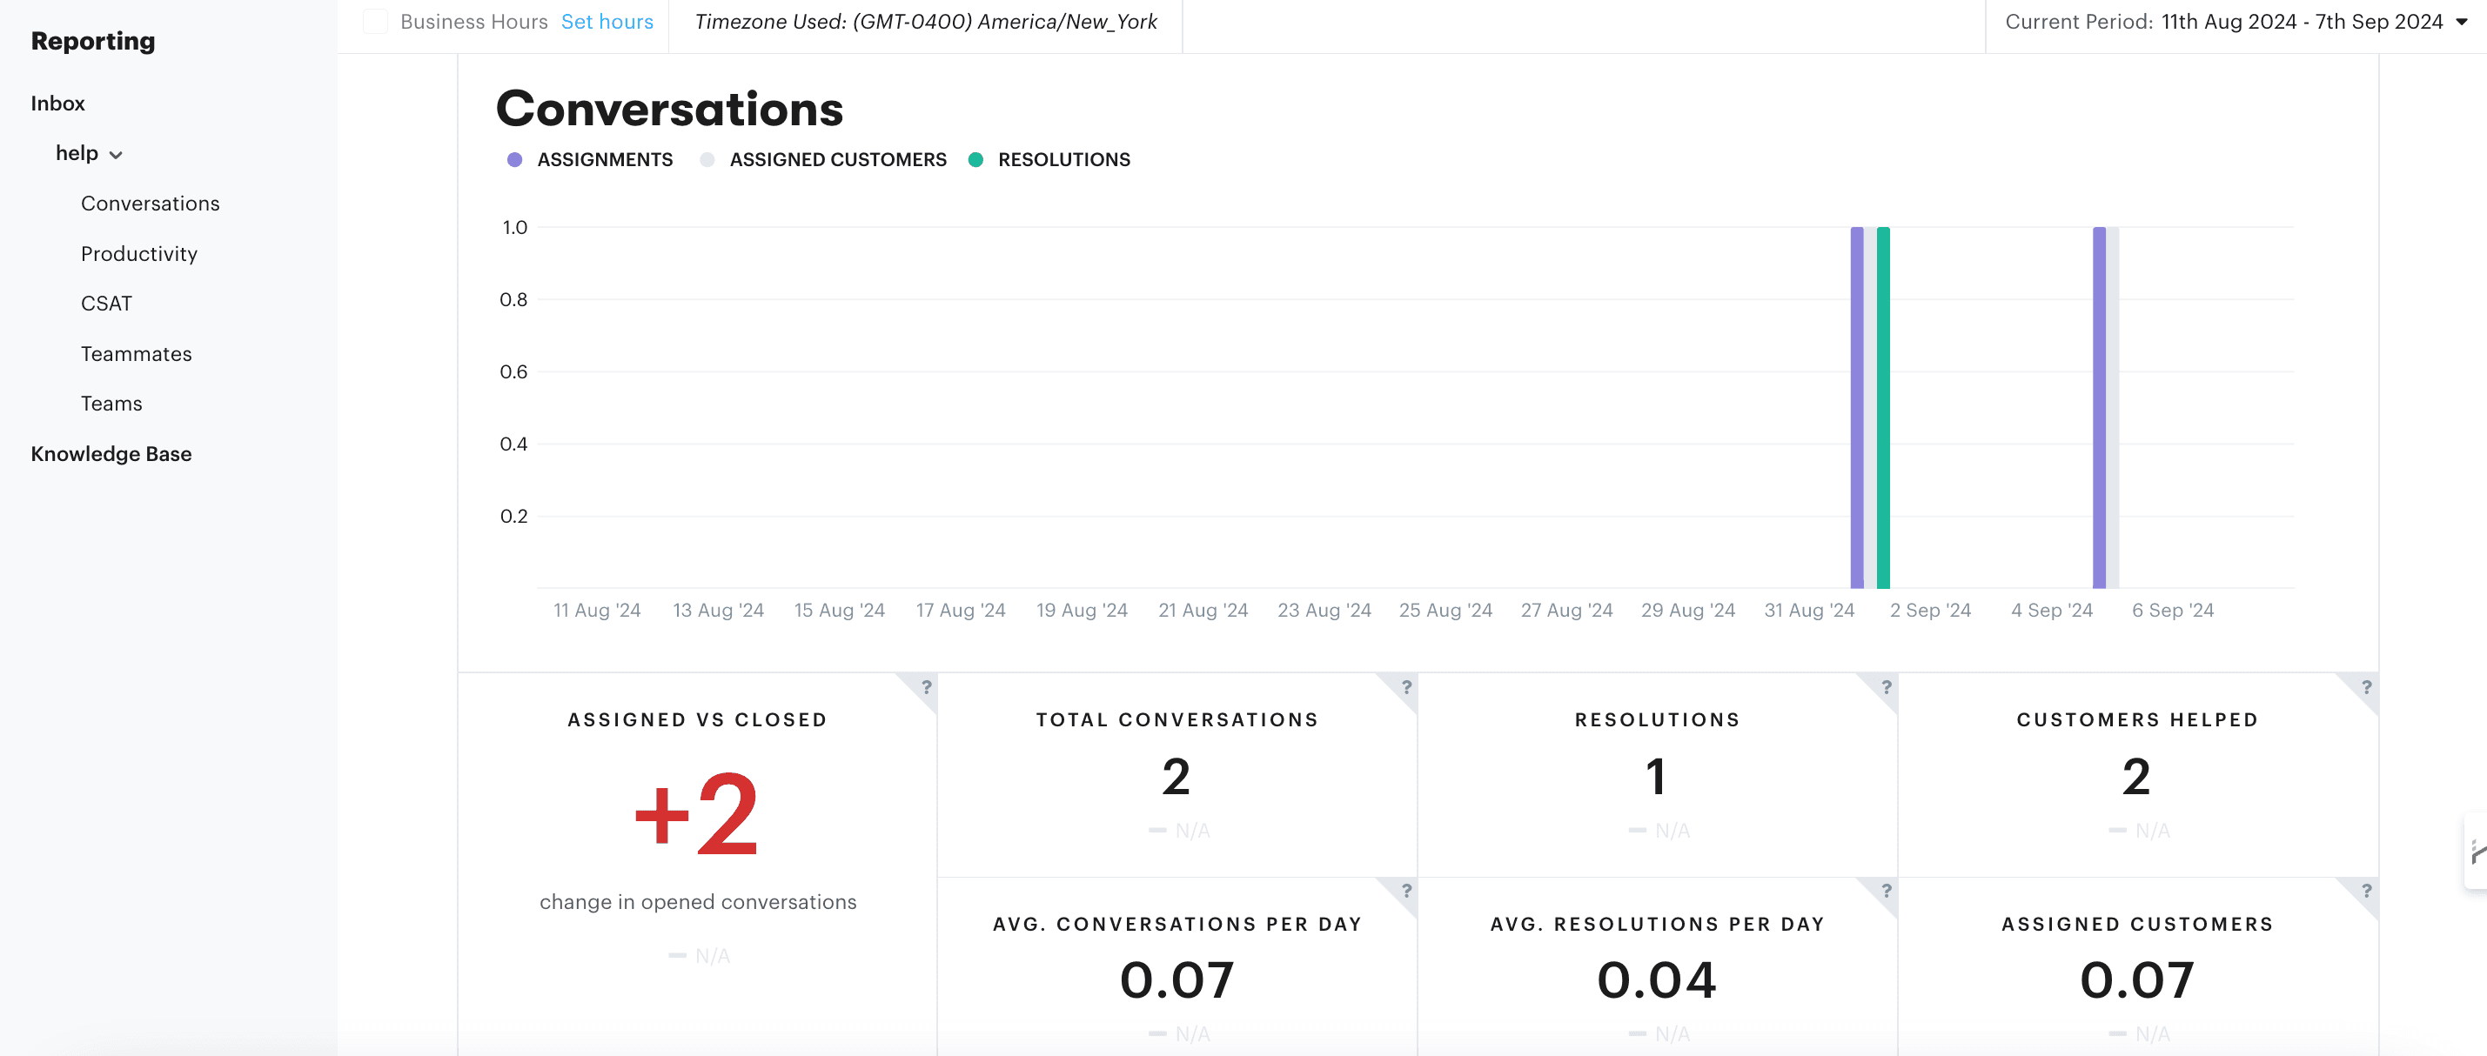Click the question mark on Avg. Conversations Per Day card
This screenshot has width=2487, height=1056.
point(1405,892)
